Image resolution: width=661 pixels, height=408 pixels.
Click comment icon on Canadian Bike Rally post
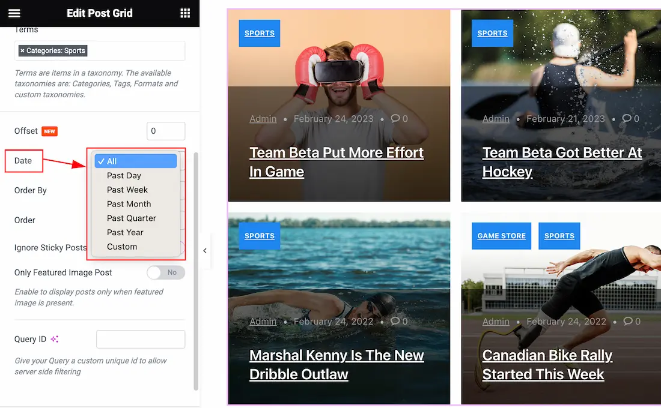[x=628, y=321]
